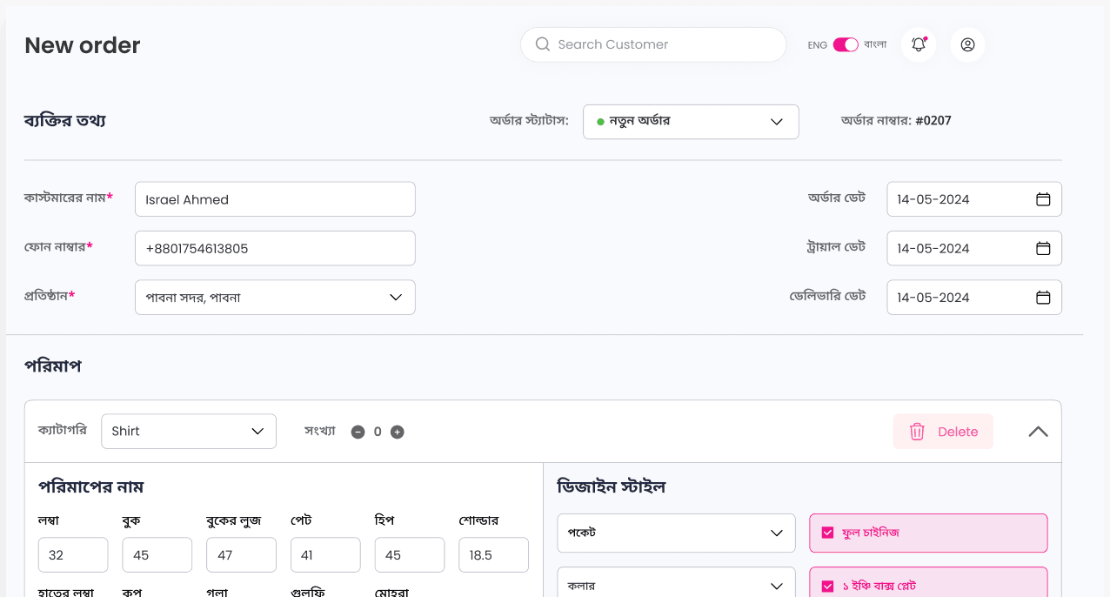Image resolution: width=1110 pixels, height=597 pixels.
Task: Open প্রতিষ্ঠান dropdown
Action: point(275,298)
